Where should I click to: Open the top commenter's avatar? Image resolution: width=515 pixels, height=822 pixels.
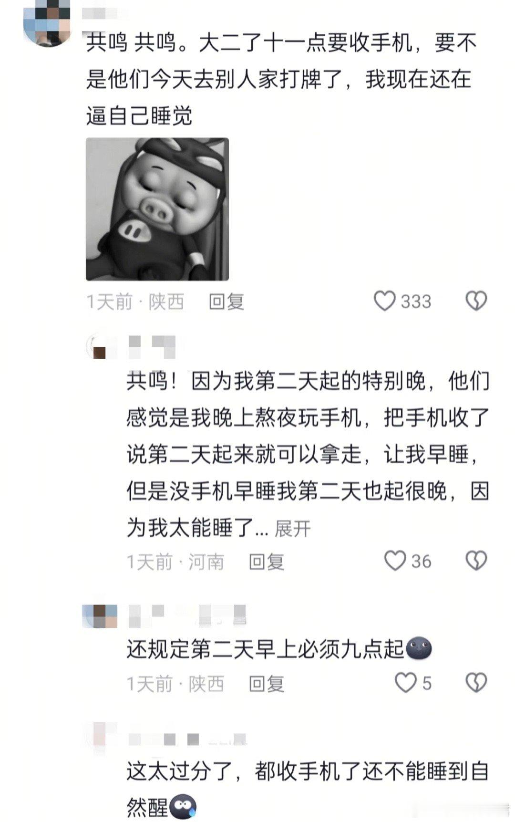(47, 22)
